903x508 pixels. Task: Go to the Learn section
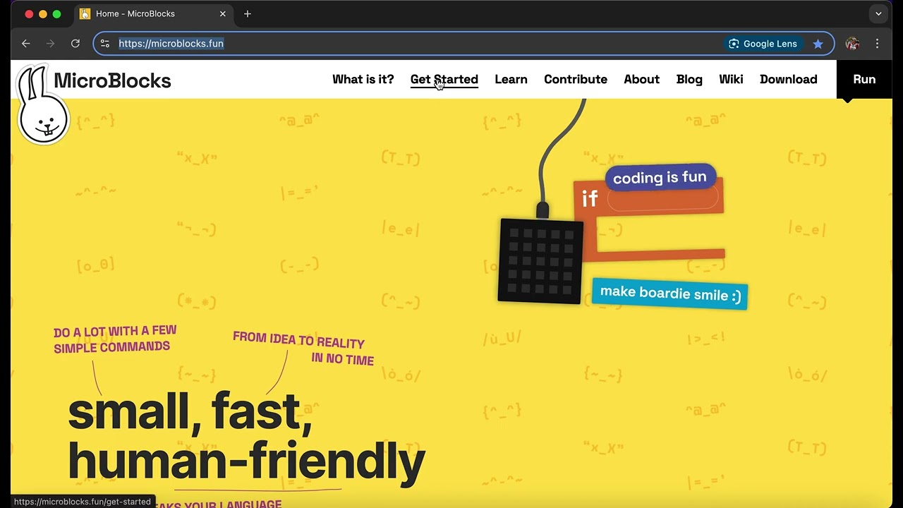[x=511, y=79]
